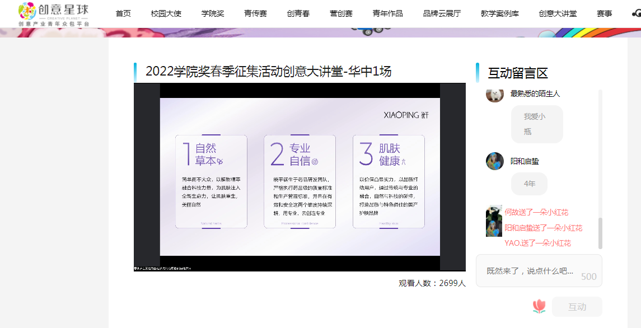
Task: Open the 营创赛 page
Action: [x=341, y=13]
